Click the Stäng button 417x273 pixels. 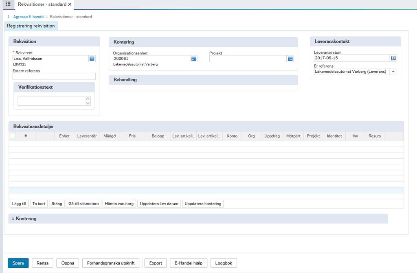tap(57, 203)
